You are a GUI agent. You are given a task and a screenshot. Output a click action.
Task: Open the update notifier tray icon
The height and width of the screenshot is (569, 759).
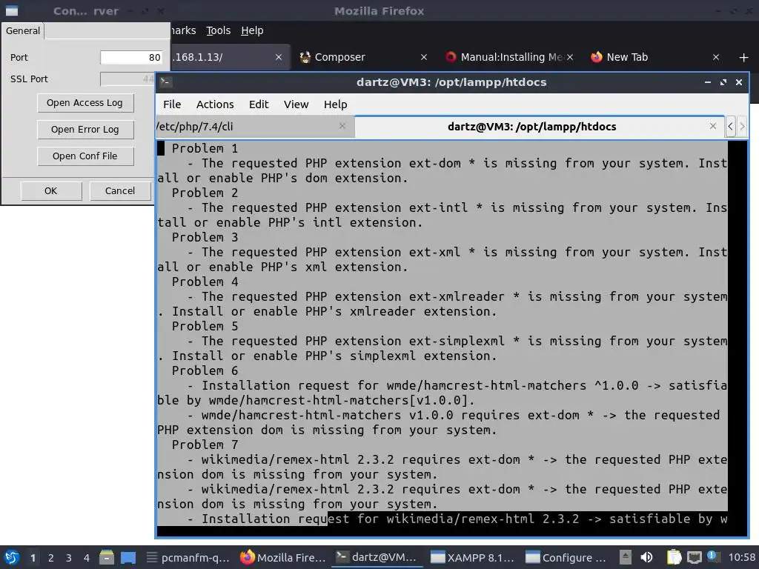(x=712, y=556)
